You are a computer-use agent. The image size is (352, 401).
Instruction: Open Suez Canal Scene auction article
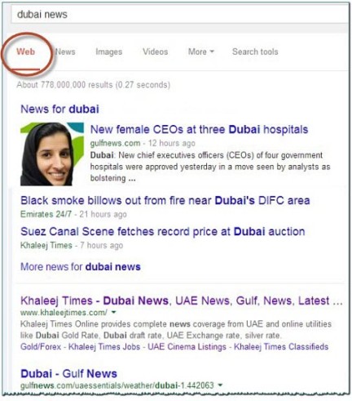[x=163, y=231]
